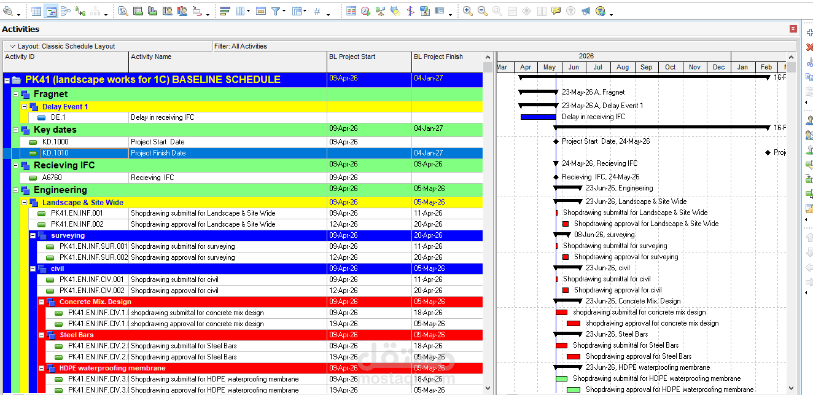Screen dimensions: 813x395
Task: Click the Zoom Out magnifier icon
Action: click(x=483, y=11)
